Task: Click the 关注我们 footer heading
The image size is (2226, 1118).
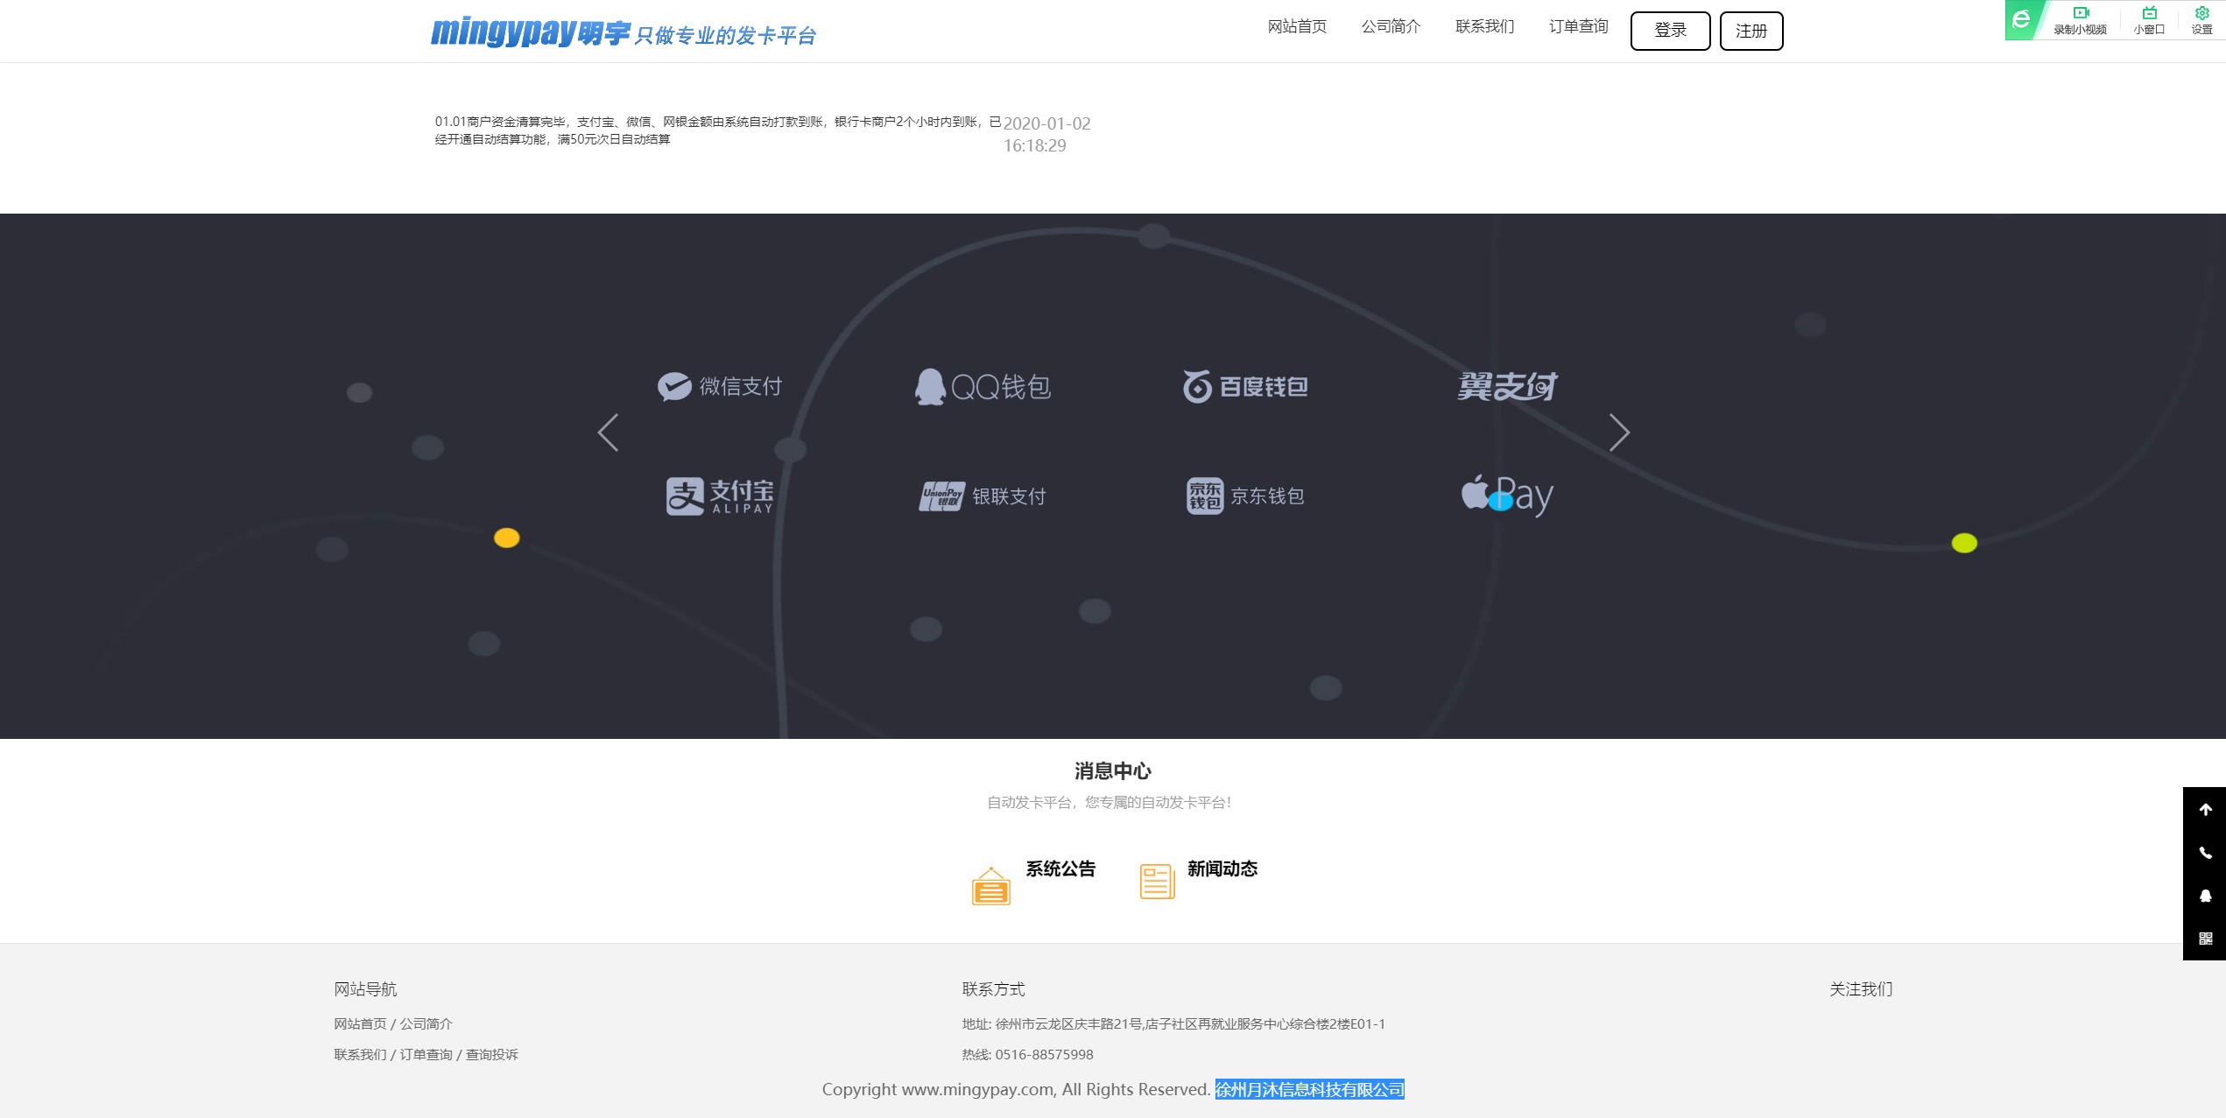Action: pos(1861,989)
